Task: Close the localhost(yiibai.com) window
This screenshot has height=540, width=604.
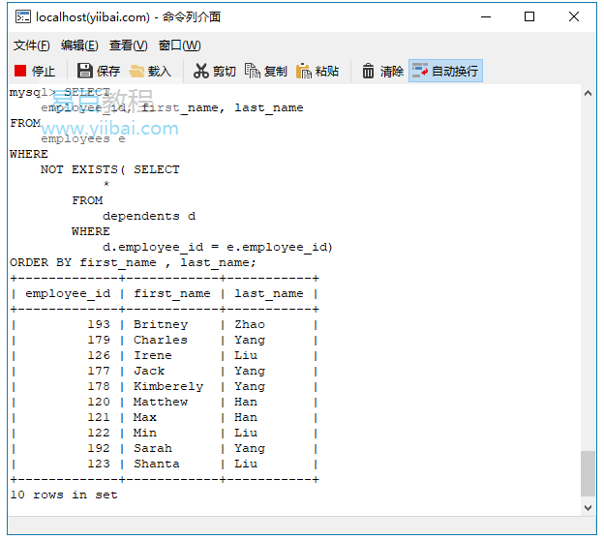Action: pyautogui.click(x=574, y=16)
